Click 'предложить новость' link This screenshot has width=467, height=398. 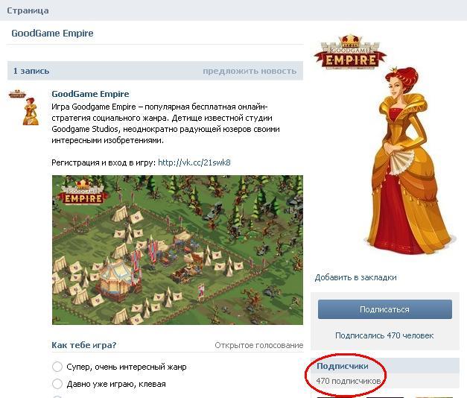click(250, 71)
